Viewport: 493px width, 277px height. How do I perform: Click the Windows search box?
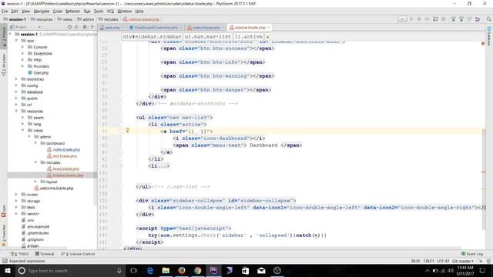(x=69, y=270)
